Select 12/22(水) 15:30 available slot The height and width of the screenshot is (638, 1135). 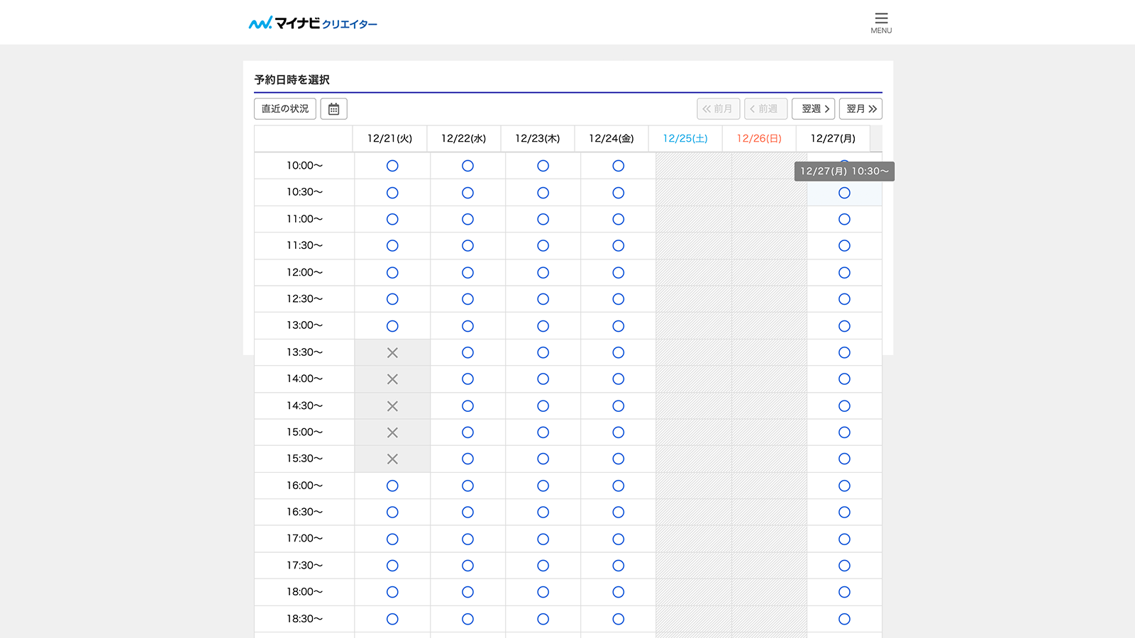[x=467, y=459]
